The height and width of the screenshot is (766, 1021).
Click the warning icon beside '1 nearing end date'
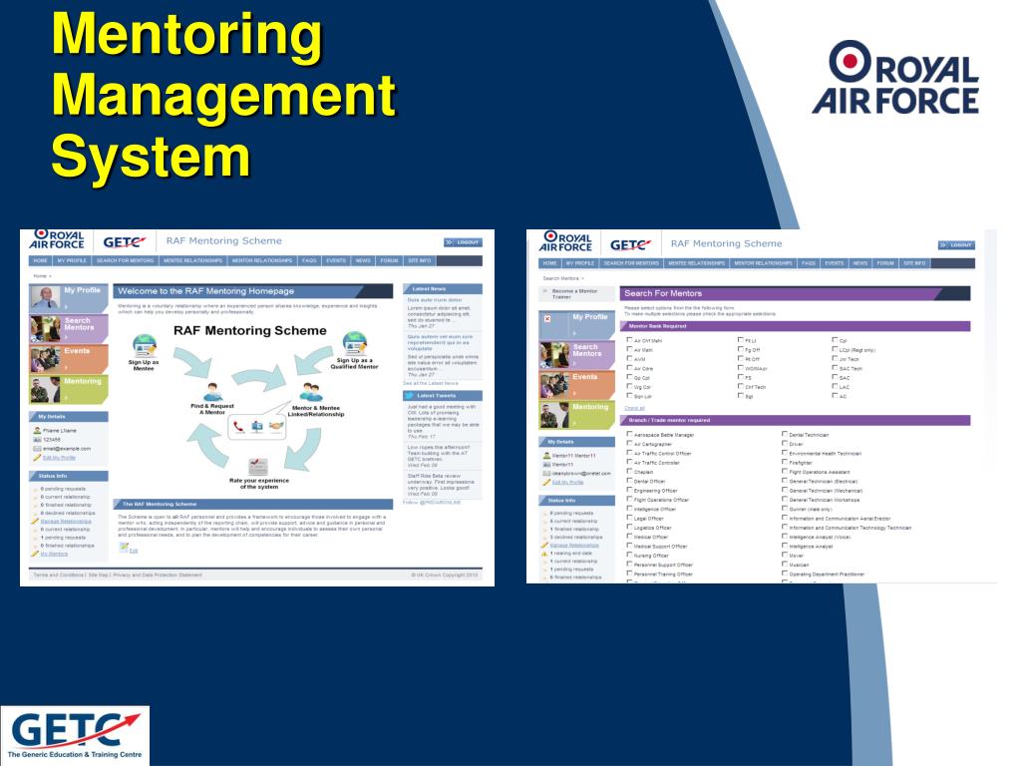tap(544, 553)
